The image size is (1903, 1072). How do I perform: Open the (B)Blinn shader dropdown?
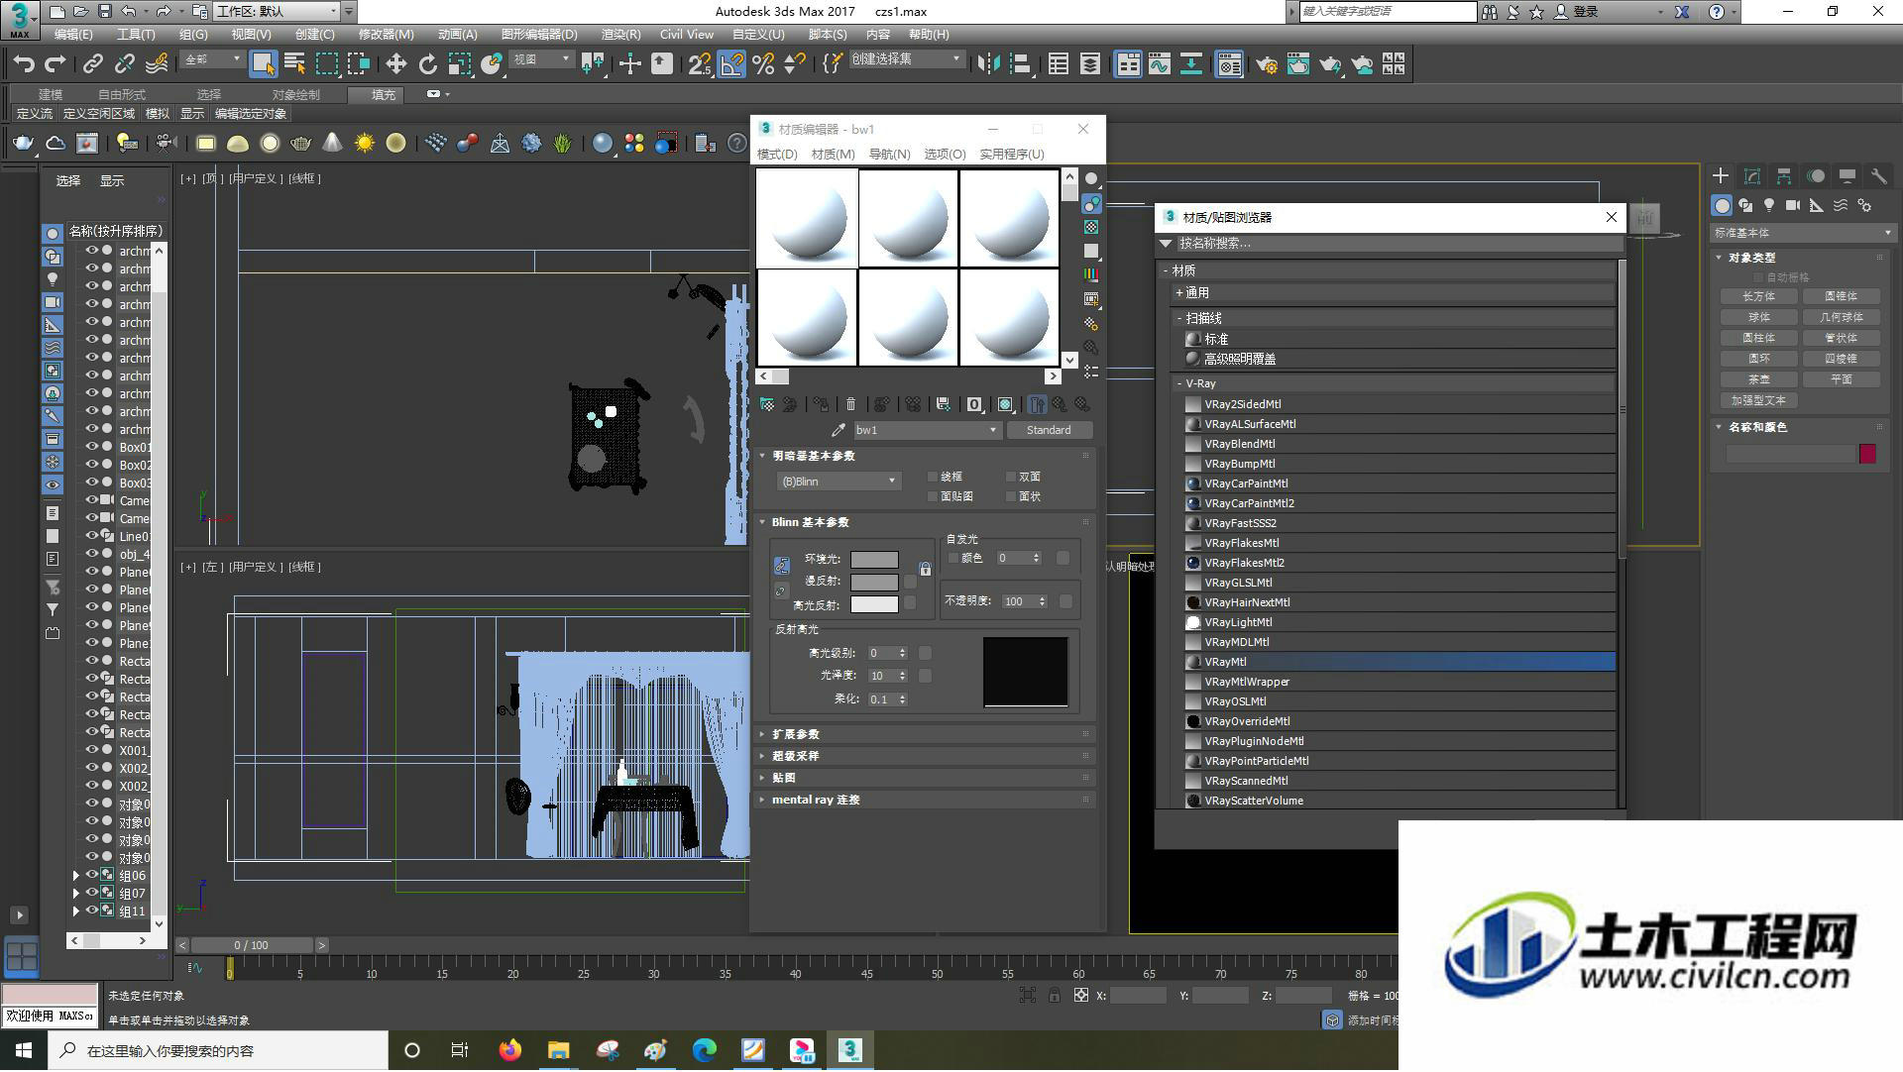click(838, 482)
